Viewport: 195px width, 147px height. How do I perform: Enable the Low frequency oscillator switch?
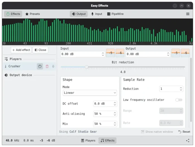(x=179, y=100)
